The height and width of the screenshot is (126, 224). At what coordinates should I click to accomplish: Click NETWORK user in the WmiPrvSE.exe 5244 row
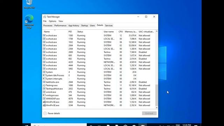pos(109,105)
